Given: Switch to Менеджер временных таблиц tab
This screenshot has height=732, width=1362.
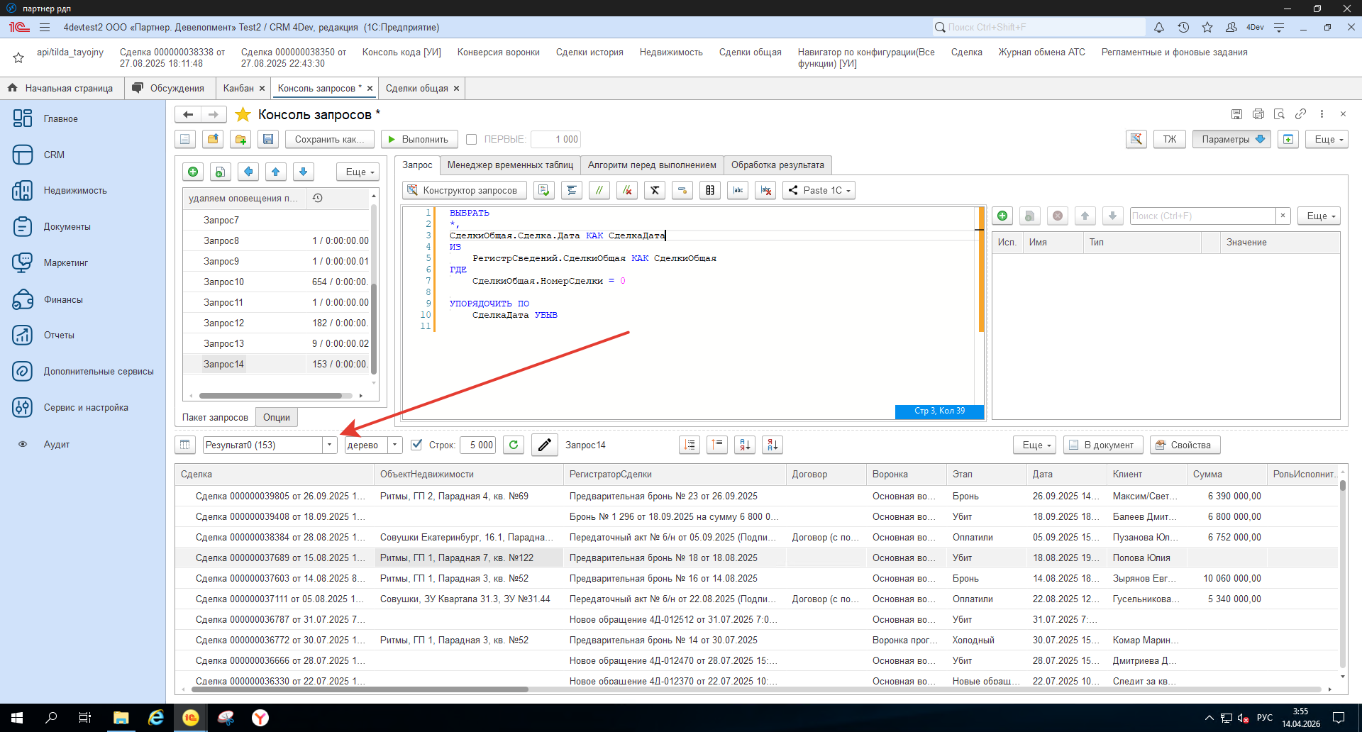Looking at the screenshot, I should (510, 165).
